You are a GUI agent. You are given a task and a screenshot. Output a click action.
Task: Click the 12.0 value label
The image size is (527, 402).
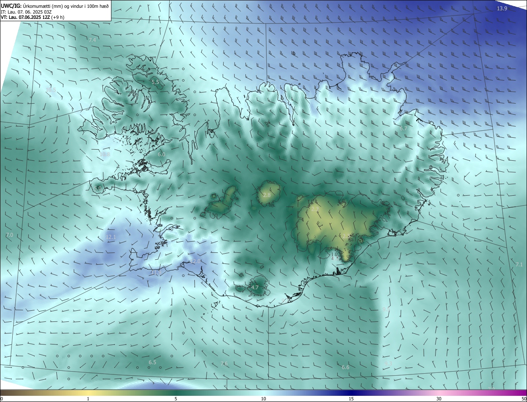point(195,261)
